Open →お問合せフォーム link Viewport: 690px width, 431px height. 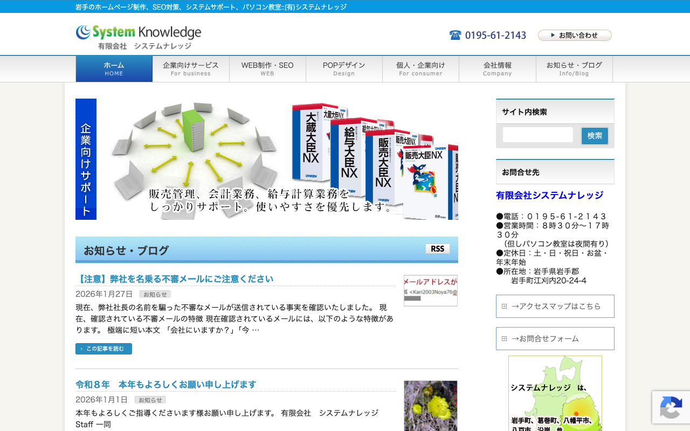pyautogui.click(x=555, y=338)
